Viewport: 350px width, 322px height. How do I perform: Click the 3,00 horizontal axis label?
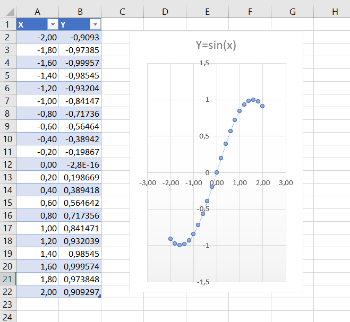point(286,183)
